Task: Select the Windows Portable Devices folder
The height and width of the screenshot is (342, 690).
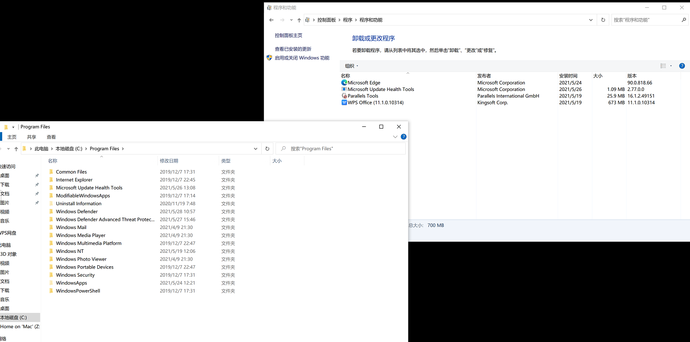Action: (x=85, y=267)
